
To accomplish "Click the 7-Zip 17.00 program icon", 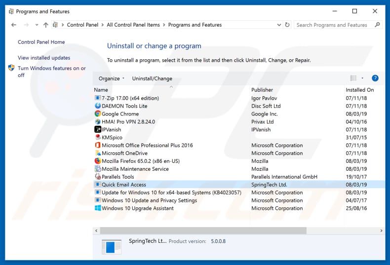I will 98,98.
